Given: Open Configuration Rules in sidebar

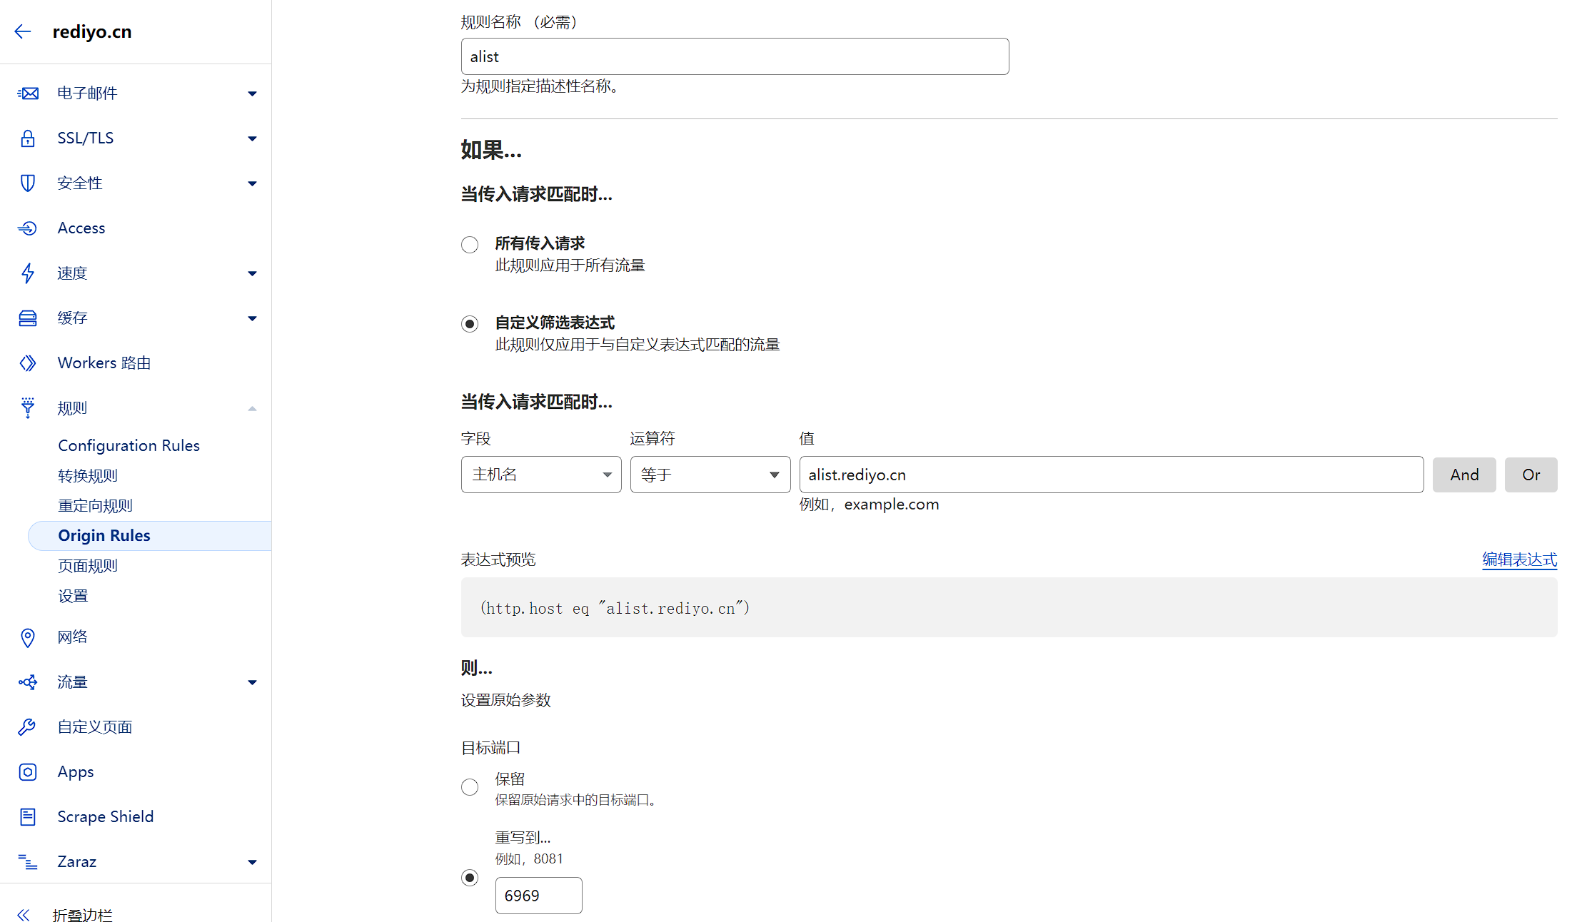Looking at the screenshot, I should point(129,445).
